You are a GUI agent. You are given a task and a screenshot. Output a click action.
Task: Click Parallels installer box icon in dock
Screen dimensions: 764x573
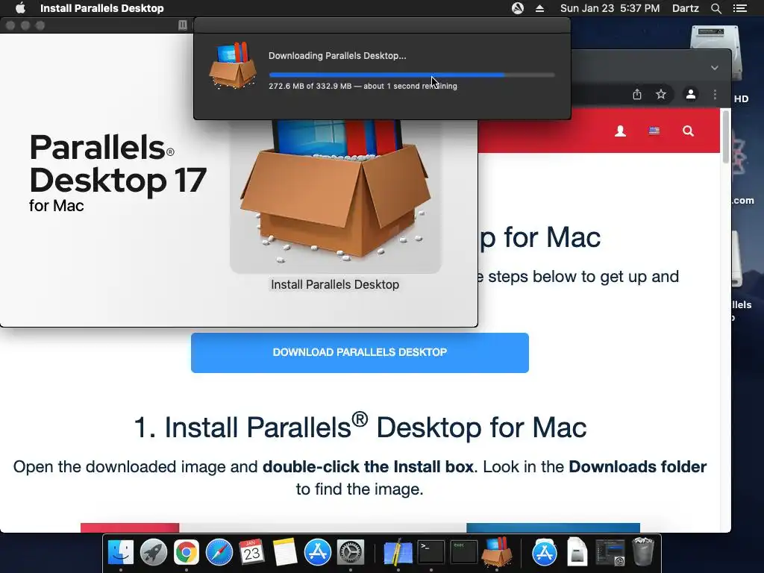[x=496, y=552]
